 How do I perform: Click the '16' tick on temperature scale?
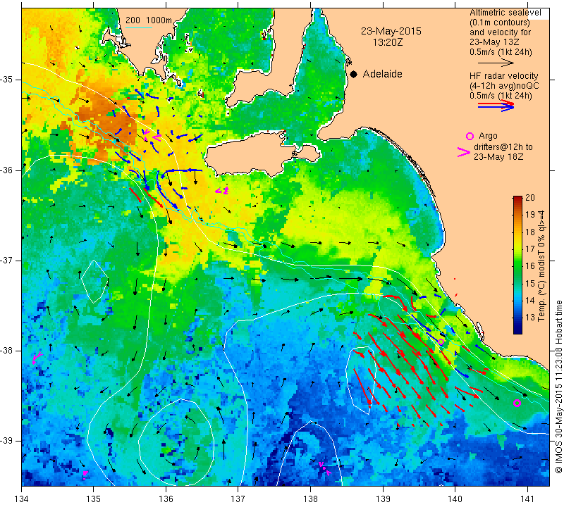click(530, 266)
